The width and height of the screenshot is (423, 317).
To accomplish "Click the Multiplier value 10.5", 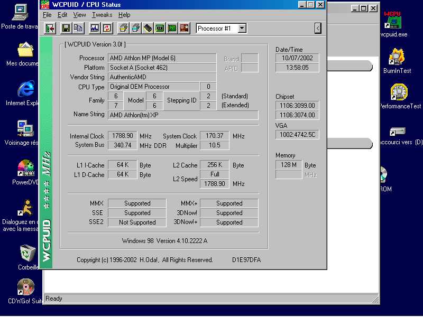I will pos(215,145).
